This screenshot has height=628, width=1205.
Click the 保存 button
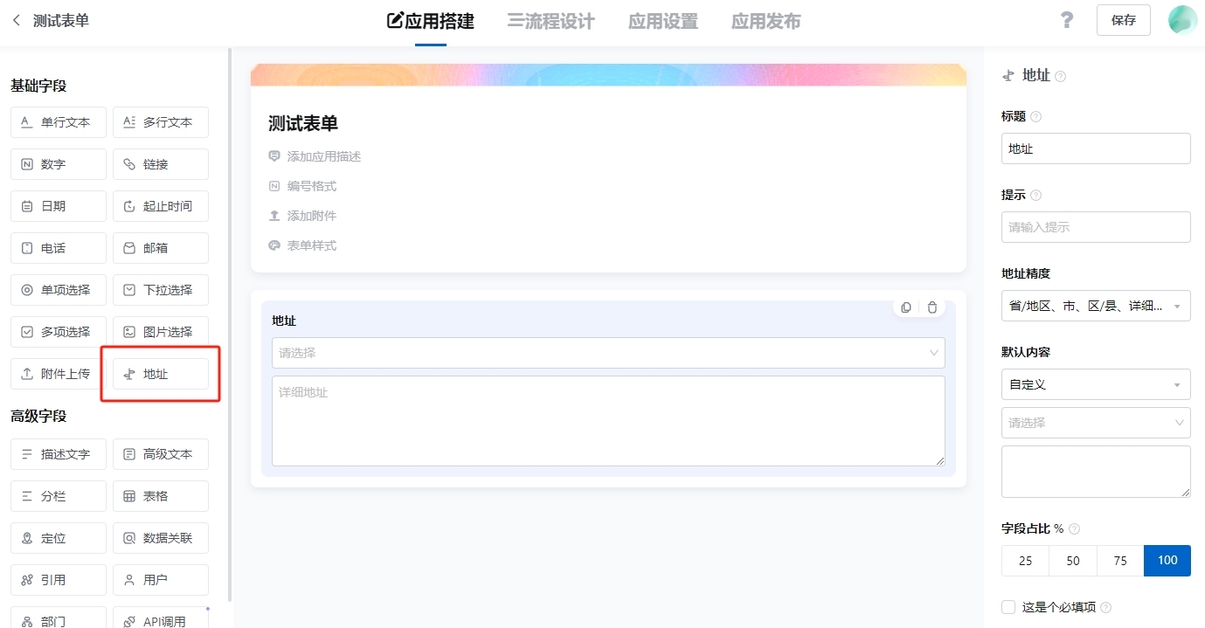(x=1123, y=20)
